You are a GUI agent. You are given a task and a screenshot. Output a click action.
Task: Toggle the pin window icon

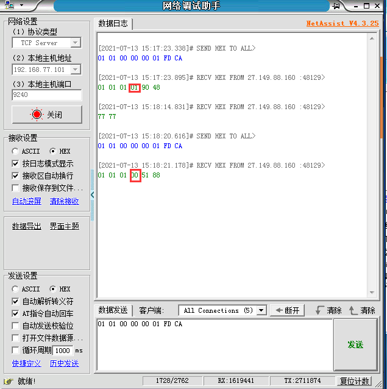pyautogui.click(x=336, y=5)
